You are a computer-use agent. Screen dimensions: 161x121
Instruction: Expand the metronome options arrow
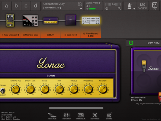click(x=134, y=9)
